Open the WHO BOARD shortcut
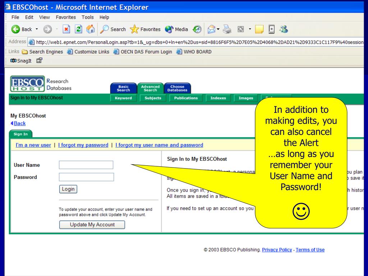The height and width of the screenshot is (276, 368). [x=194, y=52]
